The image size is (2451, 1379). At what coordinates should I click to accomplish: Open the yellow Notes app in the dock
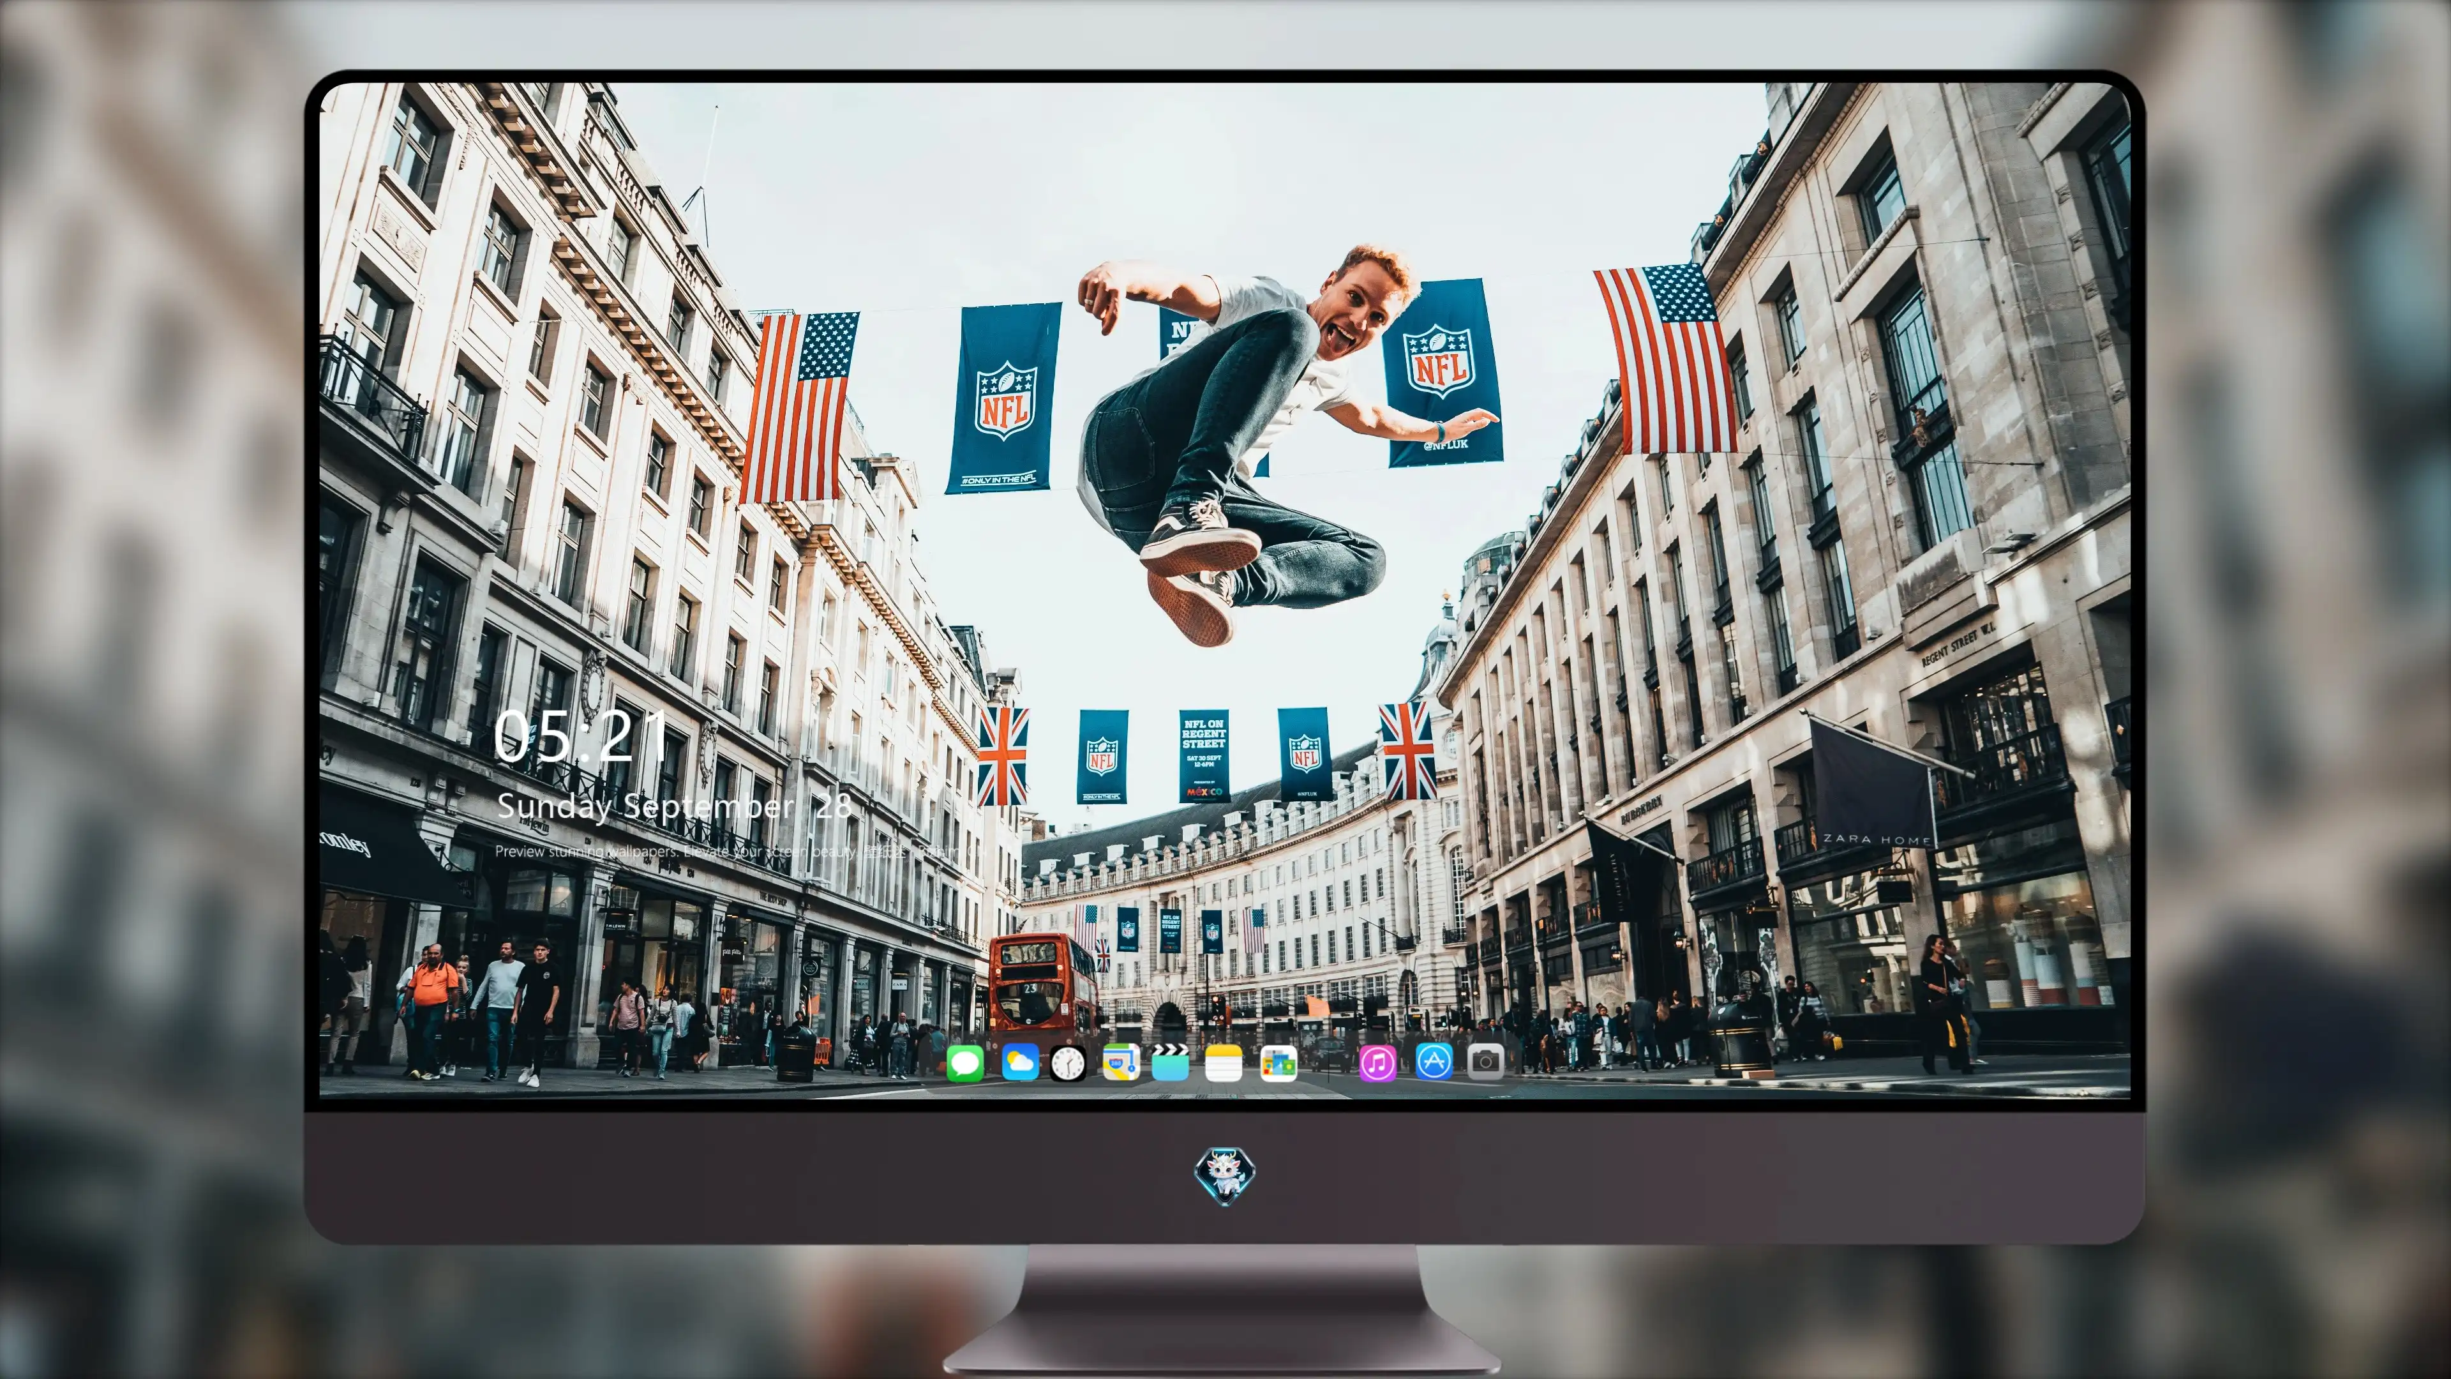(x=1223, y=1062)
